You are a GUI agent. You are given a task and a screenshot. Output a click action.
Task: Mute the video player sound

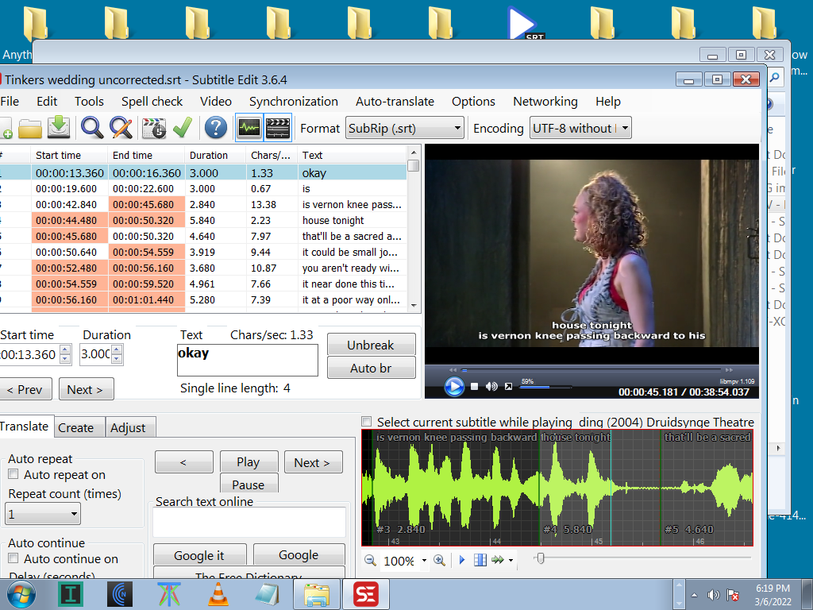pyautogui.click(x=491, y=387)
